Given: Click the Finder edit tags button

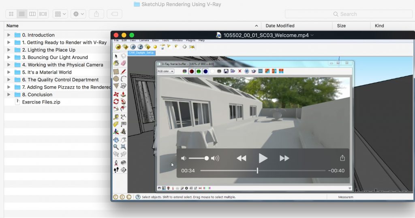Looking at the screenshot, I should 114,14.
